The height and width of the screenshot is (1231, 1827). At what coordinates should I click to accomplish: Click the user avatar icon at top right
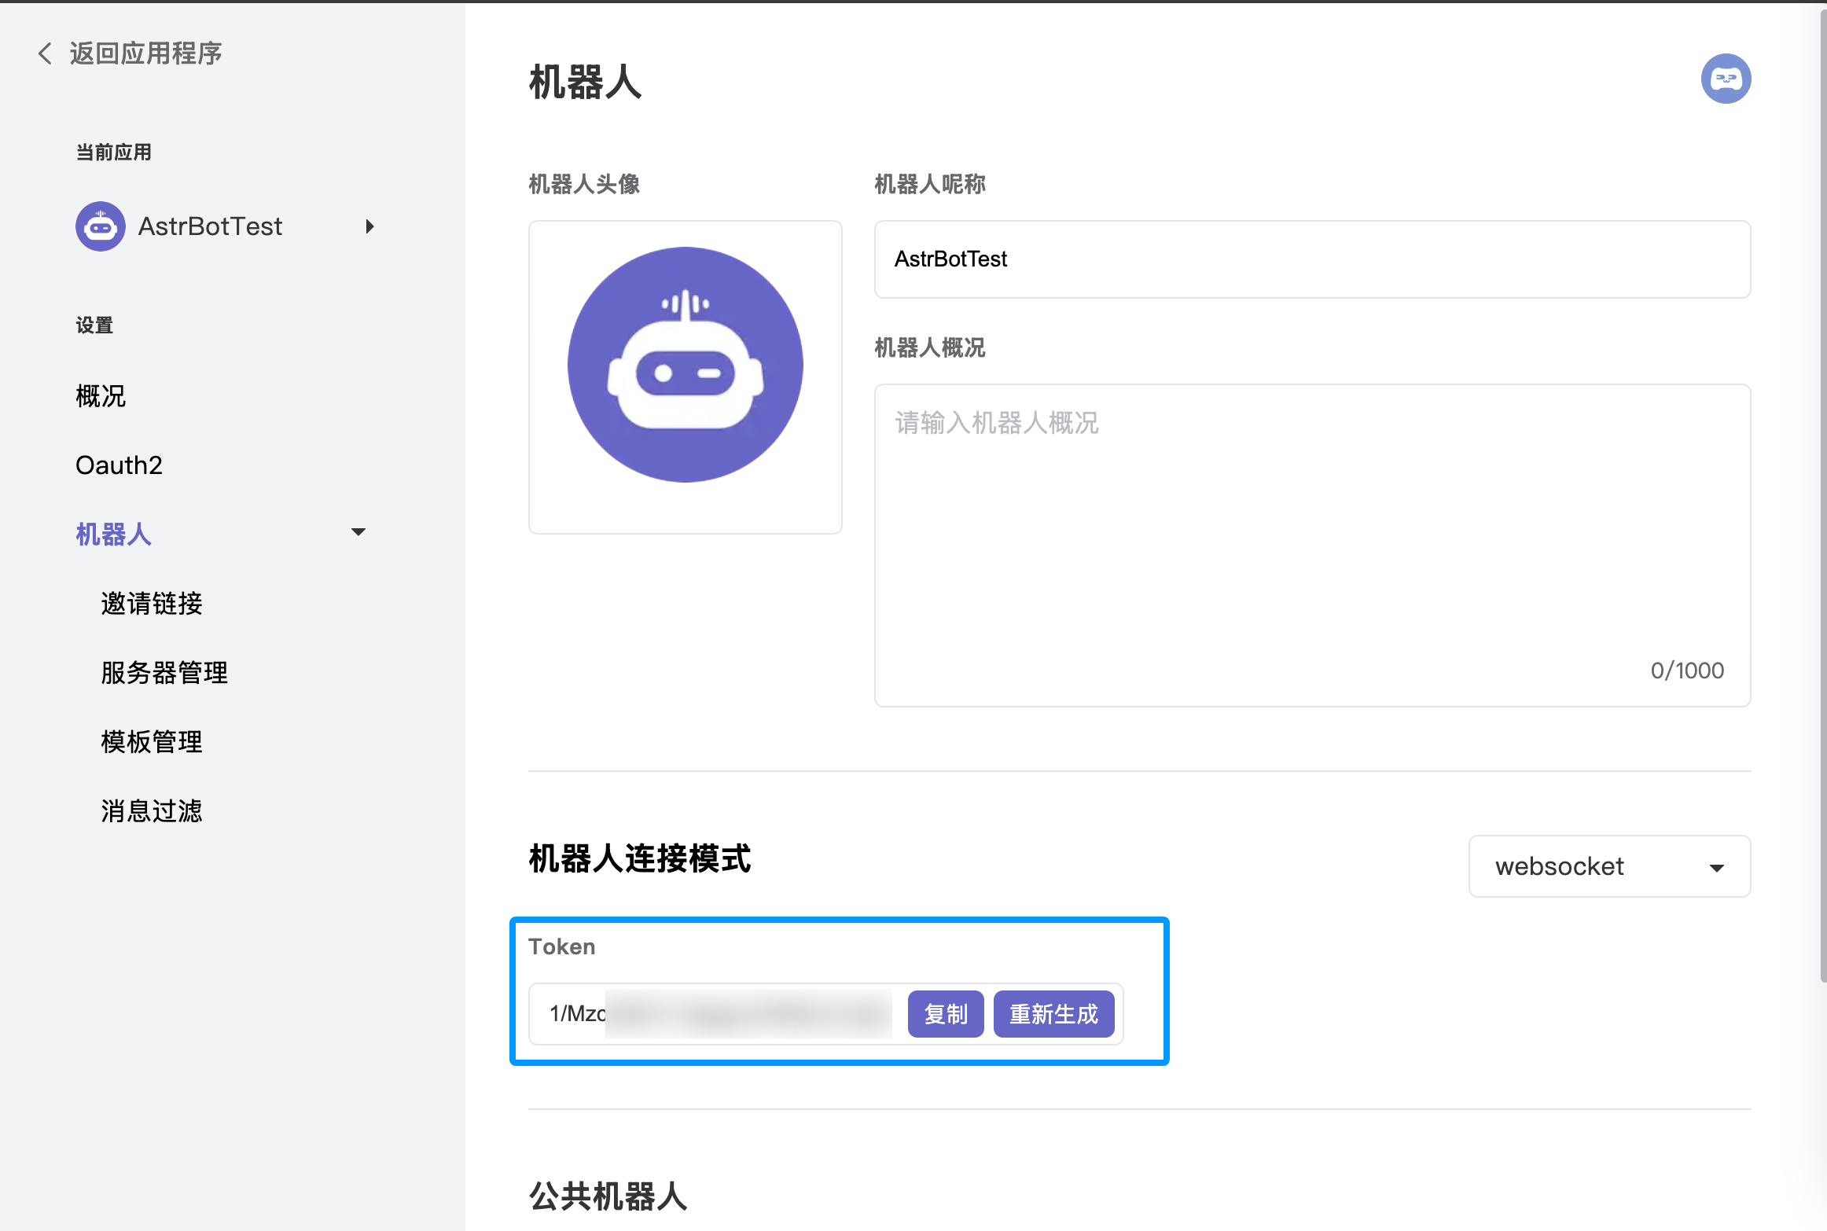1726,79
